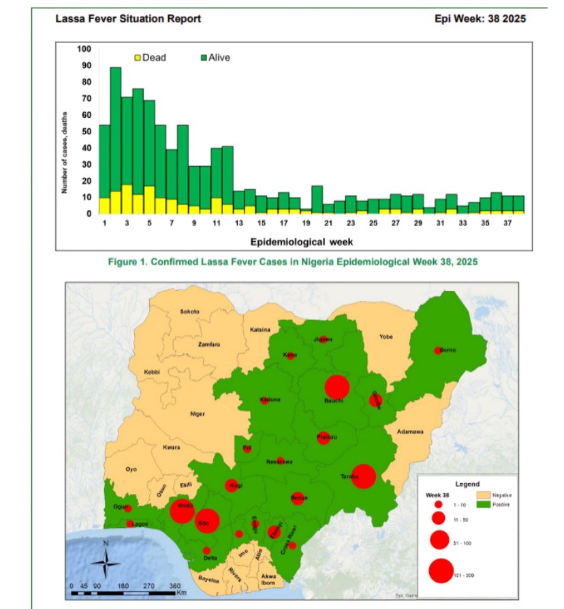Click the red marker on Kogi state
The width and height of the screenshot is (564, 609).
[231, 486]
